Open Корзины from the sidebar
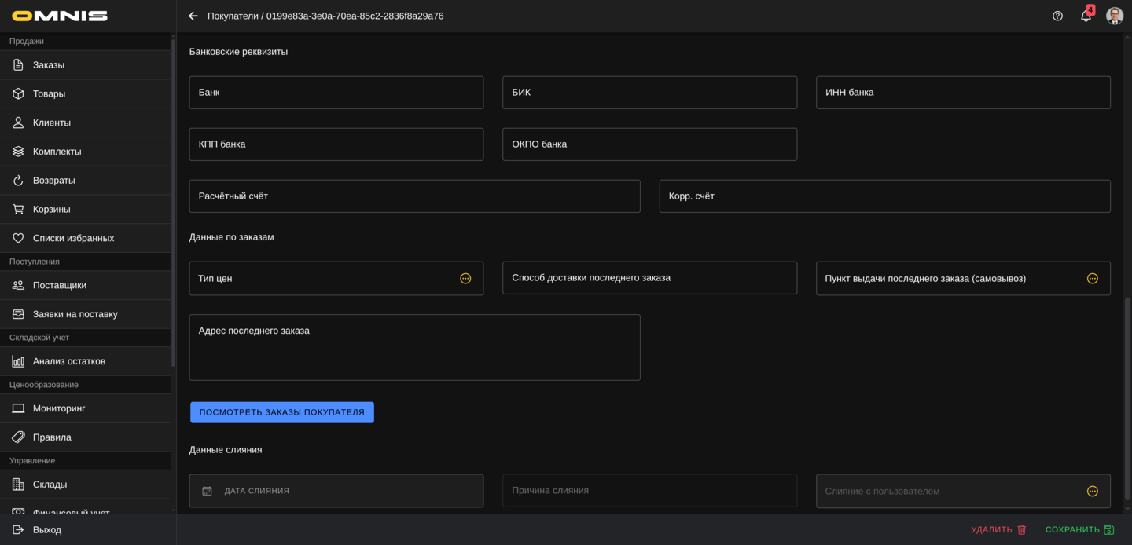This screenshot has width=1132, height=545. [51, 210]
